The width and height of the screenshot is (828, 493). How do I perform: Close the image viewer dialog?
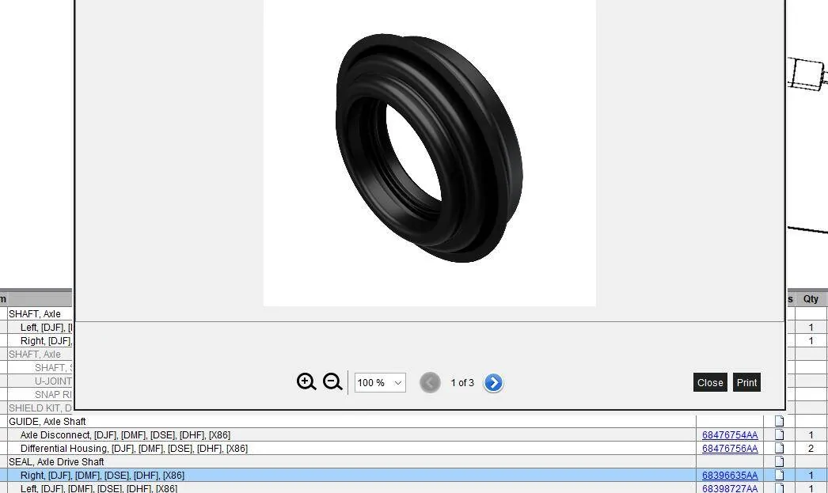(710, 383)
